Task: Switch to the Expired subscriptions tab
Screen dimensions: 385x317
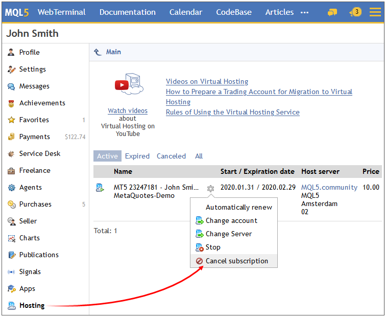Action: point(137,156)
